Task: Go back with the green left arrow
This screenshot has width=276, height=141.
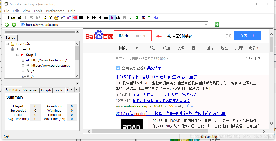Action: [7, 25]
